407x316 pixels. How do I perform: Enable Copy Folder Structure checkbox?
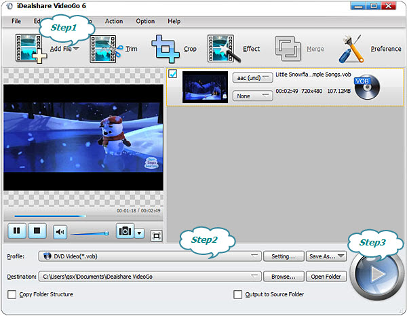(12, 294)
